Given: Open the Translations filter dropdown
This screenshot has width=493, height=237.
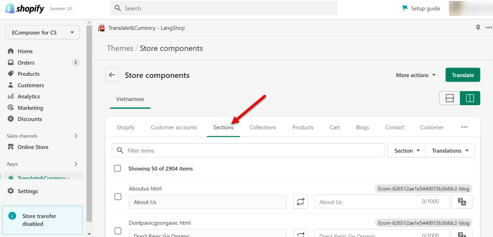Looking at the screenshot, I should click(x=450, y=151).
